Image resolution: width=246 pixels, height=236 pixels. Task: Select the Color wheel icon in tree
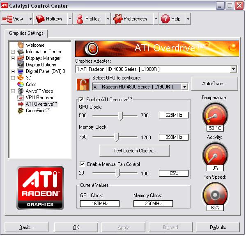click(21, 85)
